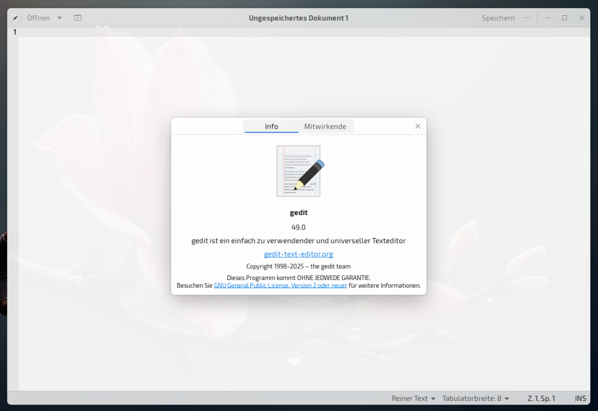598x411 pixels.
Task: Switch to the Mitwirkende tab
Action: [325, 126]
